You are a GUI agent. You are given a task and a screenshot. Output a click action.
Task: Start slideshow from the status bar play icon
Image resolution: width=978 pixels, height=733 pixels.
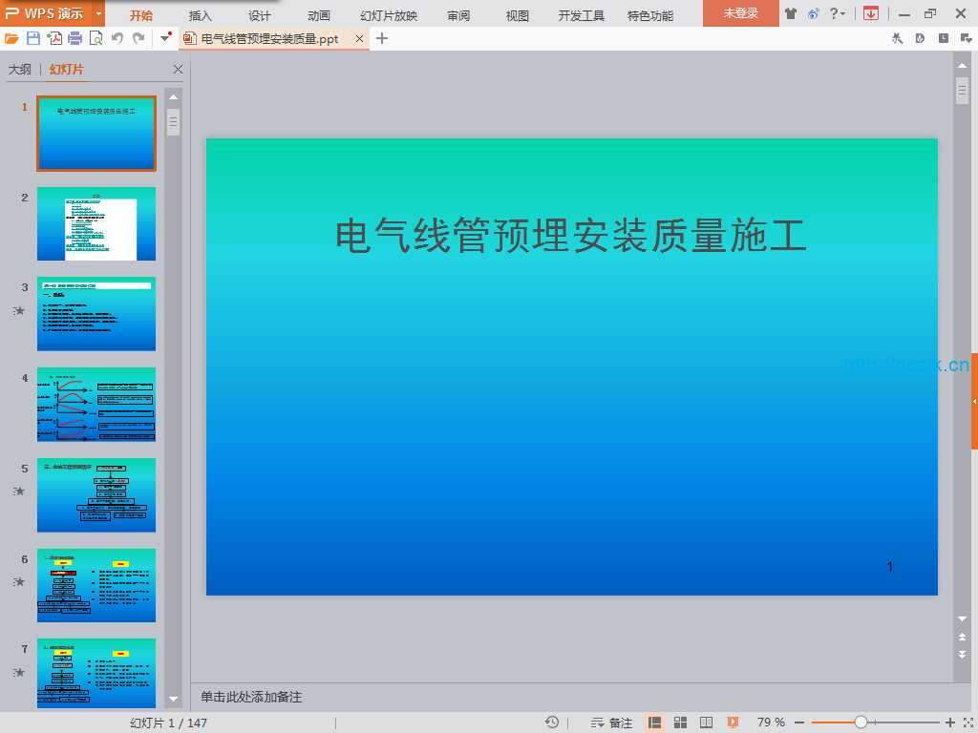coord(733,723)
